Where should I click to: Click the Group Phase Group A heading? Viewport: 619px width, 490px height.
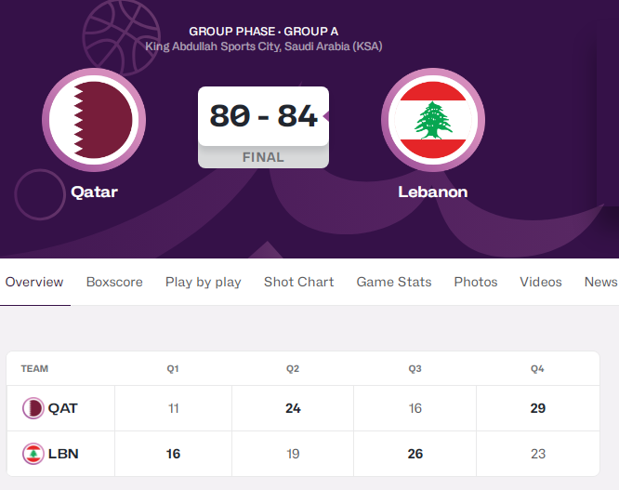263,32
